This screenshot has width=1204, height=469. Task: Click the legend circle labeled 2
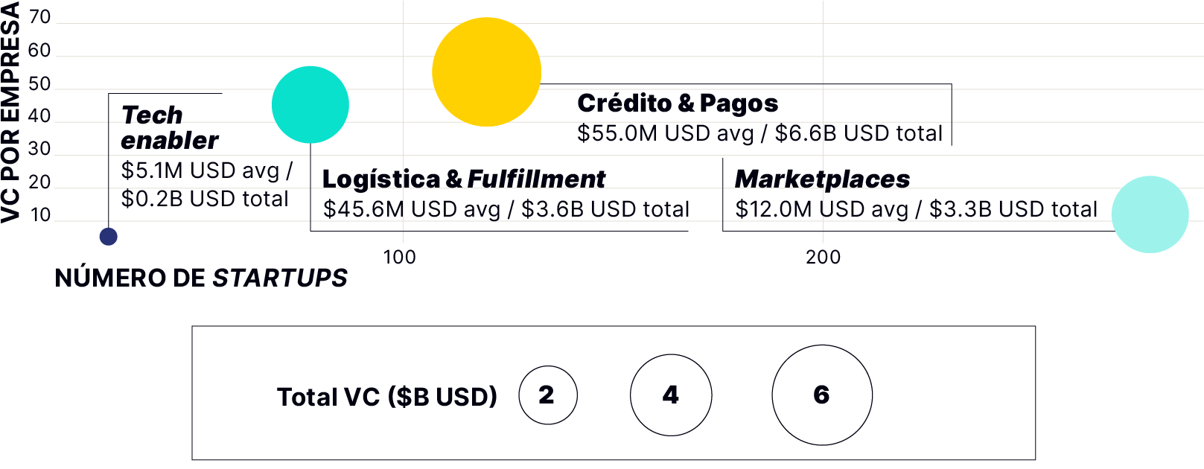coord(547,395)
